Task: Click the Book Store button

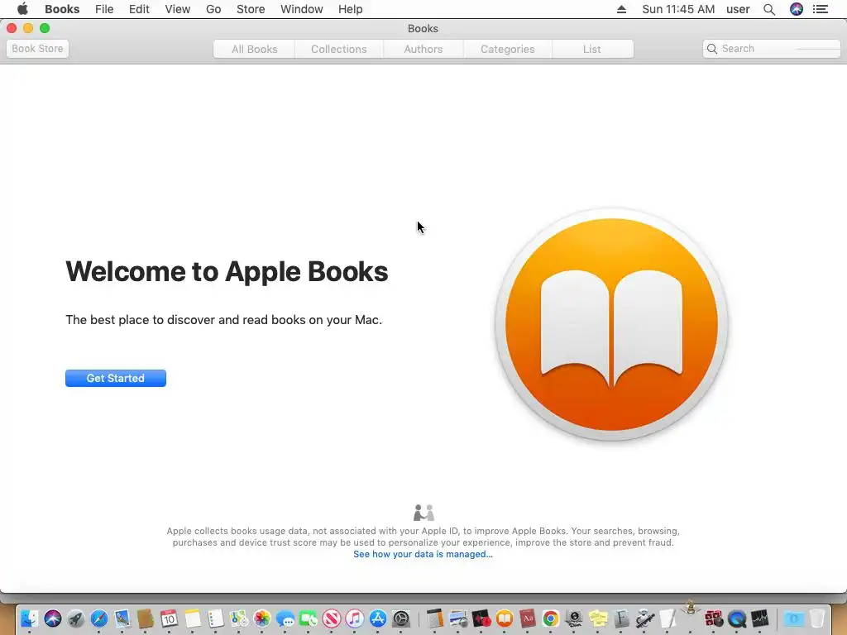Action: tap(37, 49)
